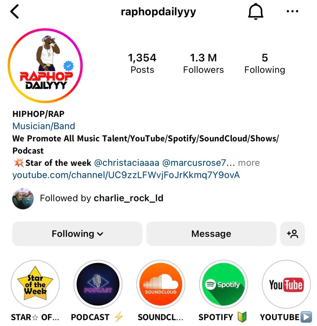Viewport: 317px width, 326px height.
Task: Open the Podcast story highlight
Action: [x=98, y=284]
